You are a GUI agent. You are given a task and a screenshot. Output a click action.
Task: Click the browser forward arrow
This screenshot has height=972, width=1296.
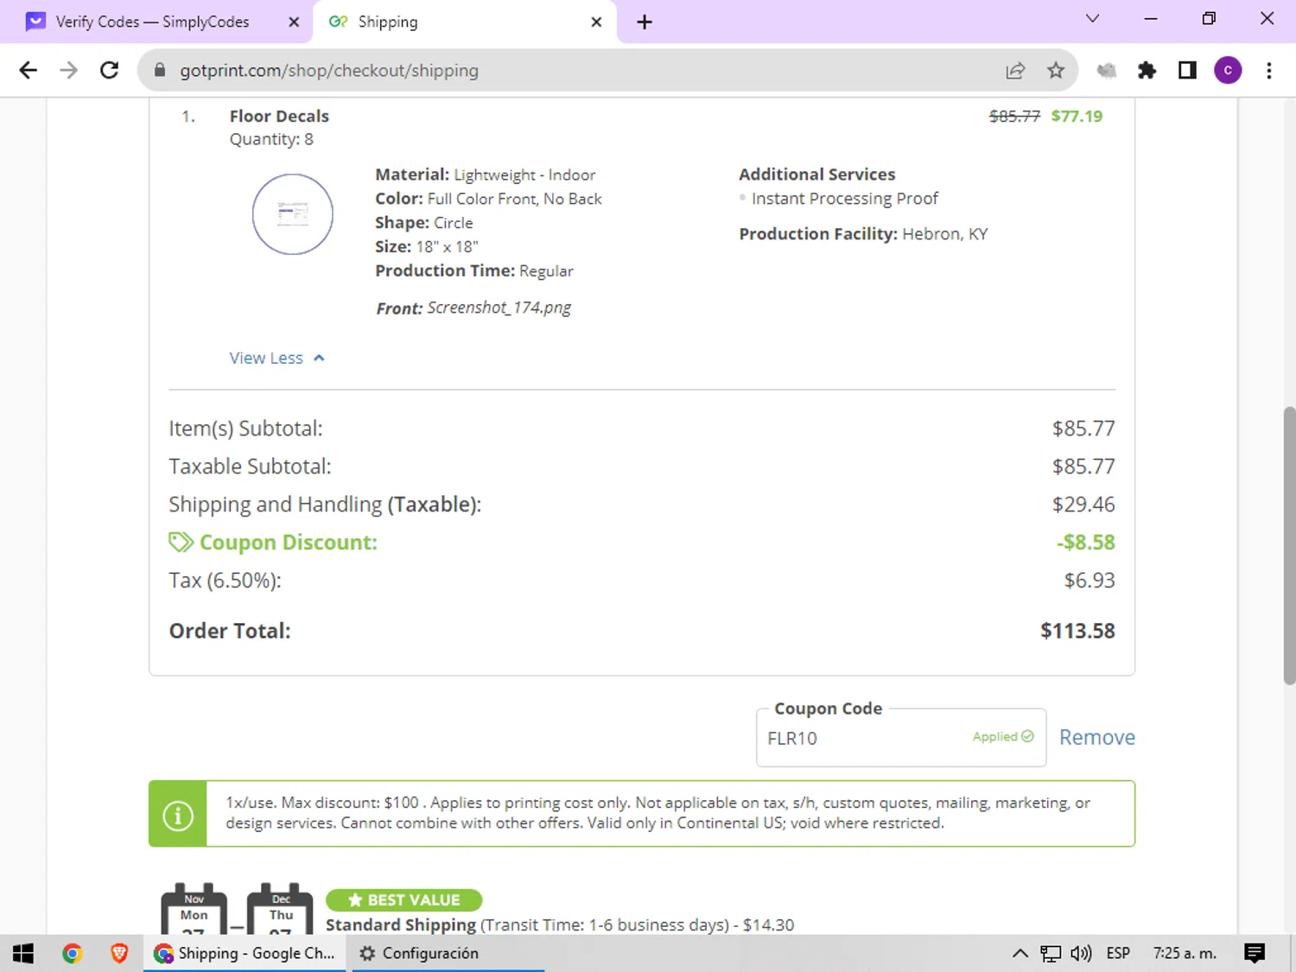(x=68, y=70)
